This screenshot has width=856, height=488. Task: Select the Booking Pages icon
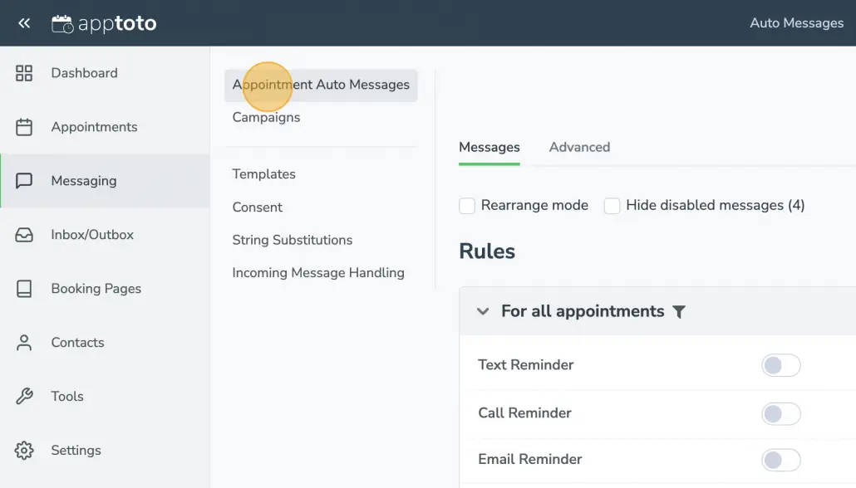pos(23,288)
